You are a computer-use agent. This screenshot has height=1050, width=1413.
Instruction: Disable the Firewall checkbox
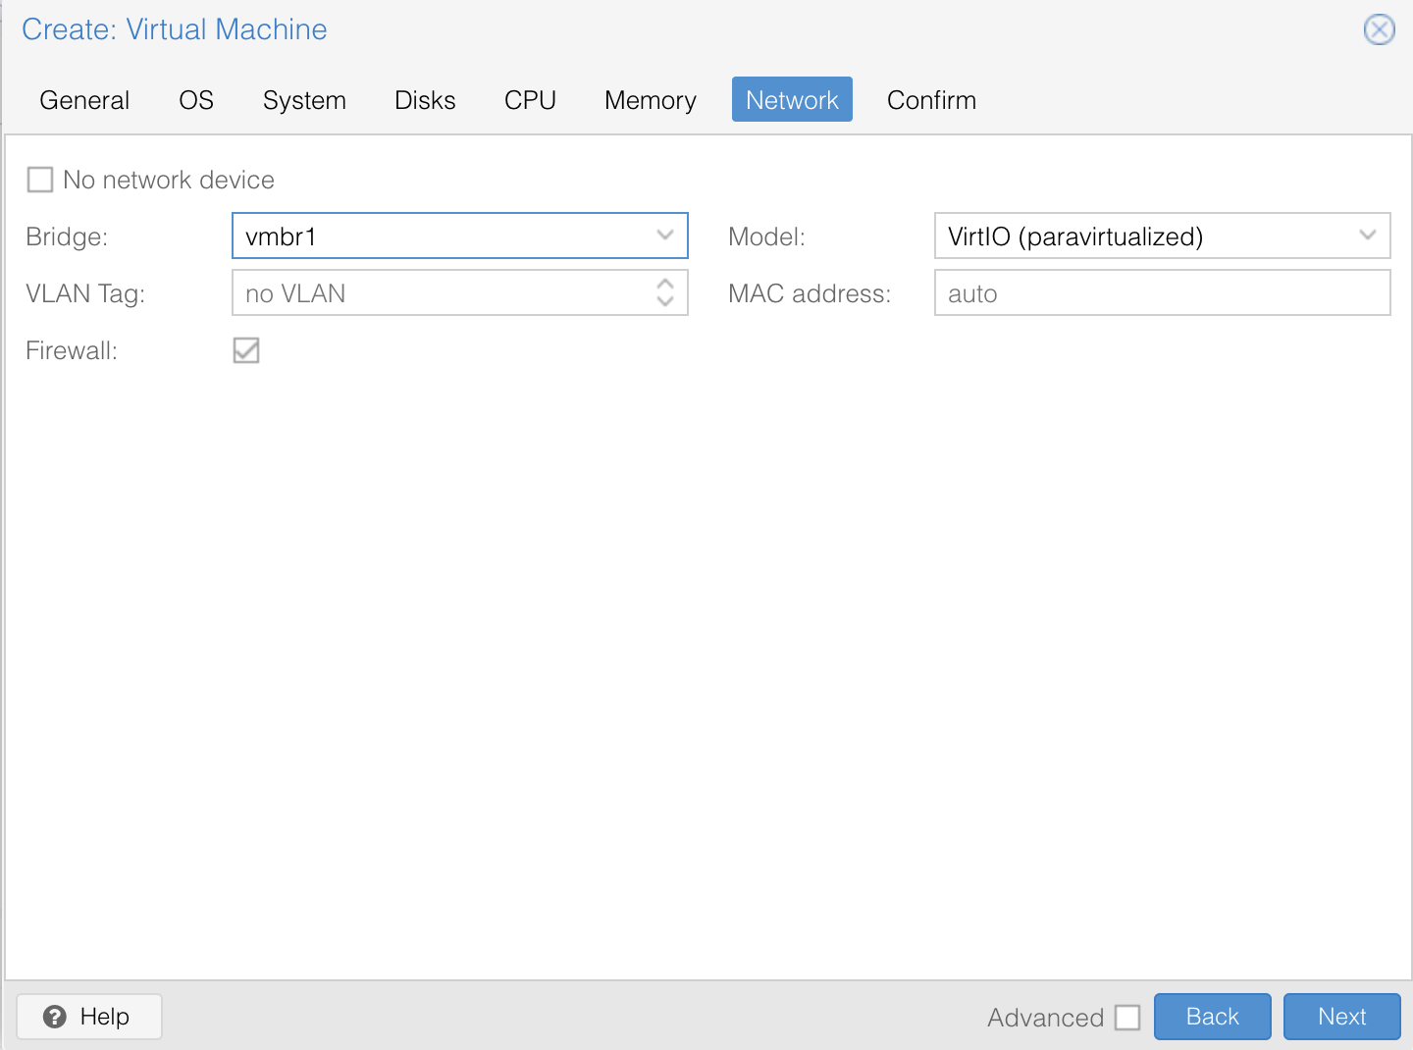[245, 350]
